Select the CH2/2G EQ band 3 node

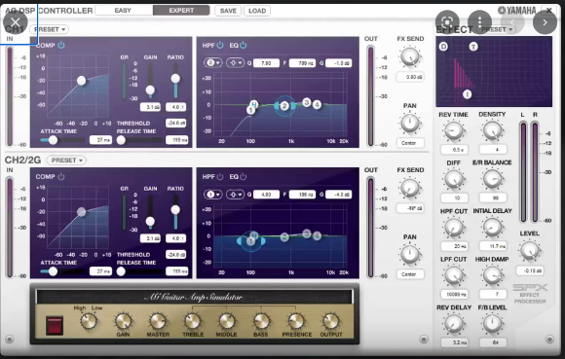(307, 233)
